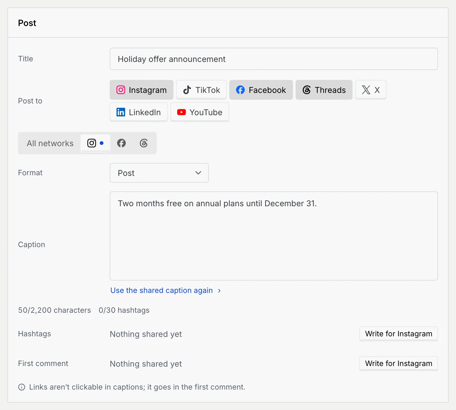Select the Instagram icon tab
The width and height of the screenshot is (456, 410).
95,143
